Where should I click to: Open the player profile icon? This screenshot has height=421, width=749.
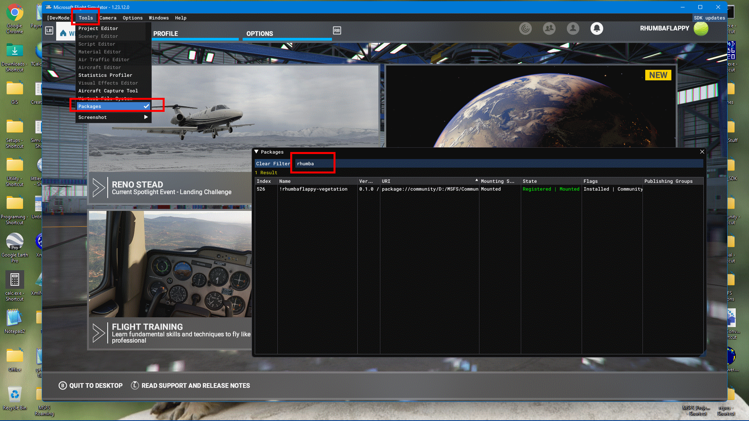(573, 28)
